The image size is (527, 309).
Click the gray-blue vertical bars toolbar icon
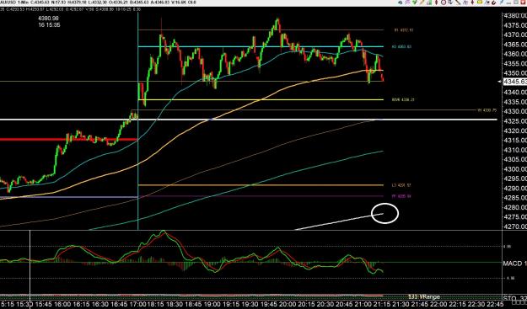coord(465,3)
